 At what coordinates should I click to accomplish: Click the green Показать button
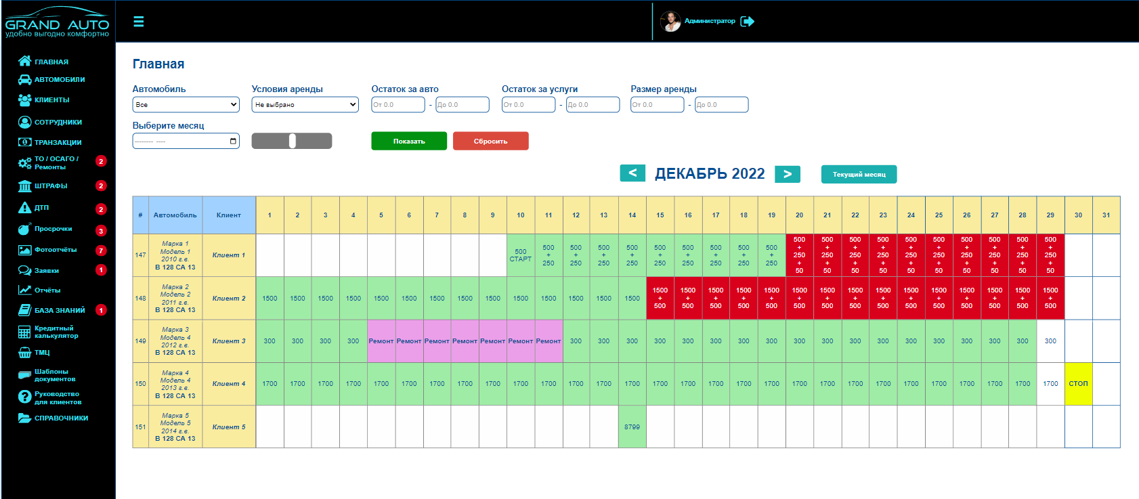[409, 141]
